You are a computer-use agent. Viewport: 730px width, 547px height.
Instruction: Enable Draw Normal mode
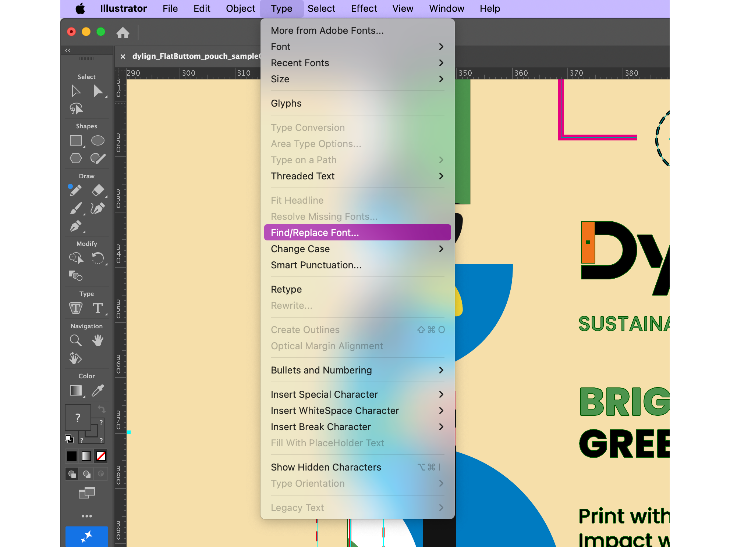tap(72, 474)
